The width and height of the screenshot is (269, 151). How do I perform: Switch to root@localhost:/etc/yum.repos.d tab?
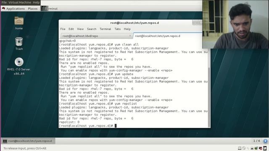(x=168, y=36)
